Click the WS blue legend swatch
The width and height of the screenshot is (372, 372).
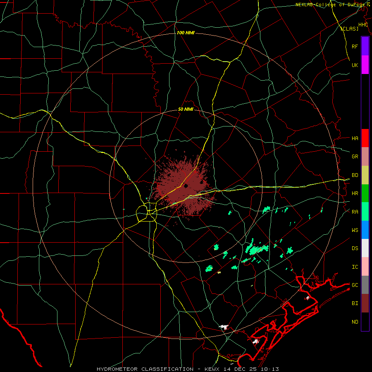365,230
